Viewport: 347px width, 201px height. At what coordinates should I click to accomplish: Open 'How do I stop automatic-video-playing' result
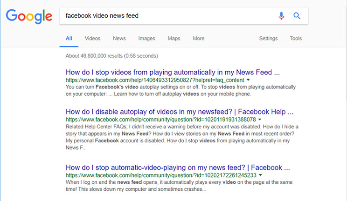pos(178,167)
